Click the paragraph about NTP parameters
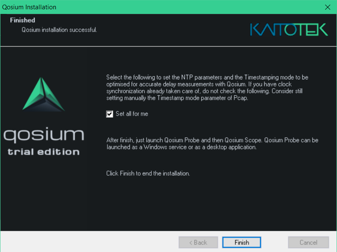The width and height of the screenshot is (337, 252). 208,87
